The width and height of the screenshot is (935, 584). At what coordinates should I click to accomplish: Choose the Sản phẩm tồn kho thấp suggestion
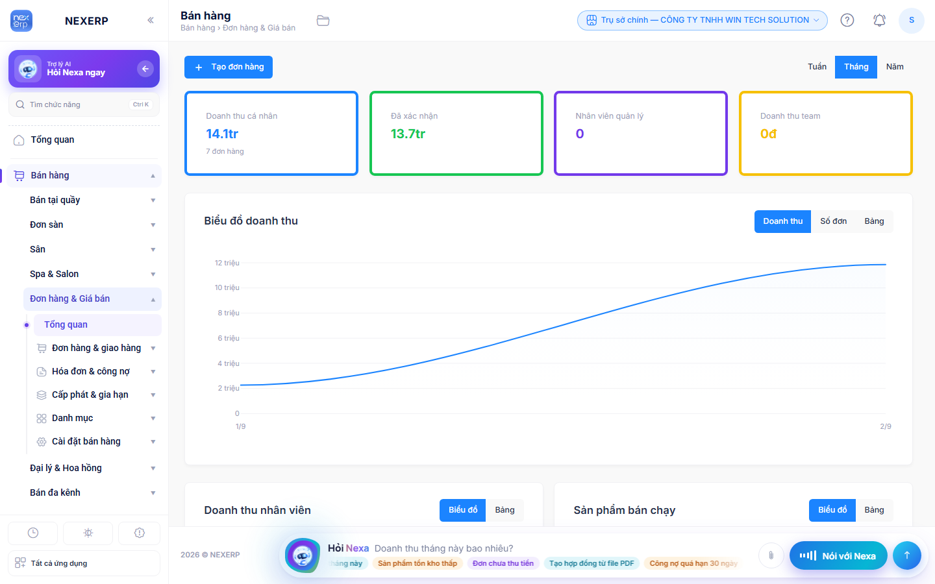[x=418, y=563]
